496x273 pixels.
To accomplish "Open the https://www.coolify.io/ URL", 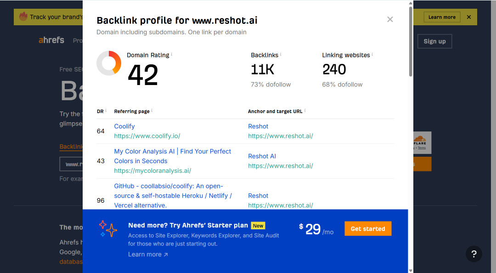I will pyautogui.click(x=147, y=136).
